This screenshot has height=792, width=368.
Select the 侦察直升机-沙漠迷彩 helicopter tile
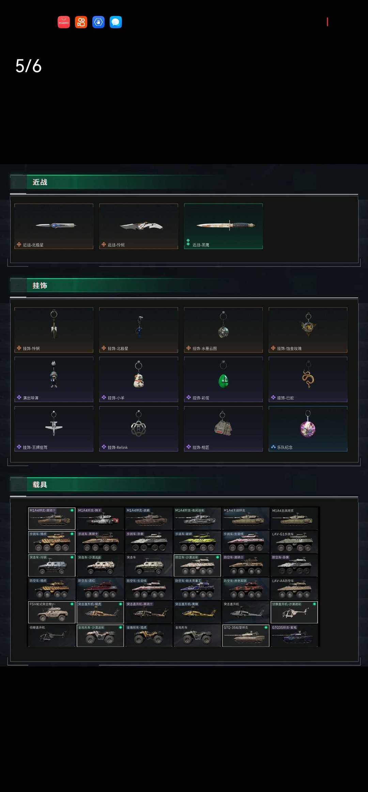click(x=294, y=612)
